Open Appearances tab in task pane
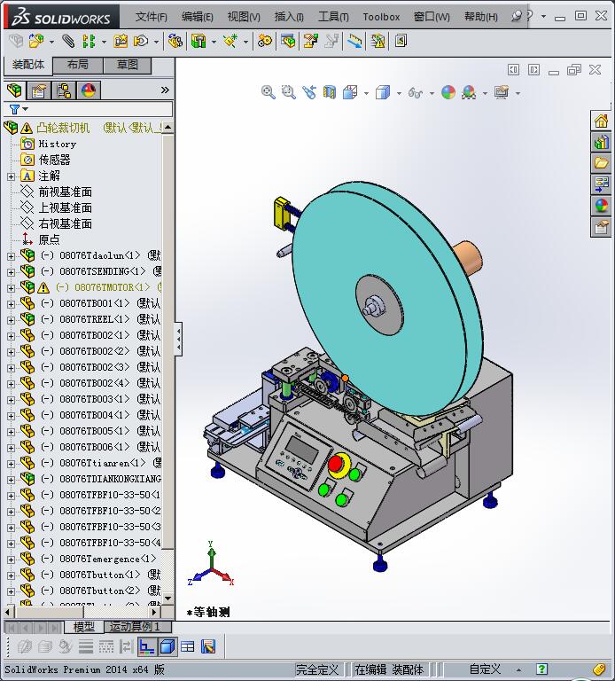This screenshot has width=615, height=681. coord(601,206)
